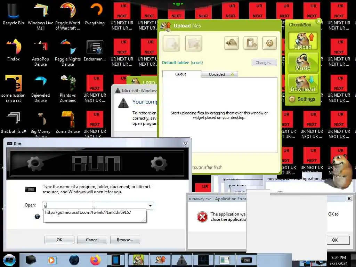356x267 pixels.
Task: Click OK in the Run dialog
Action: 59,240
